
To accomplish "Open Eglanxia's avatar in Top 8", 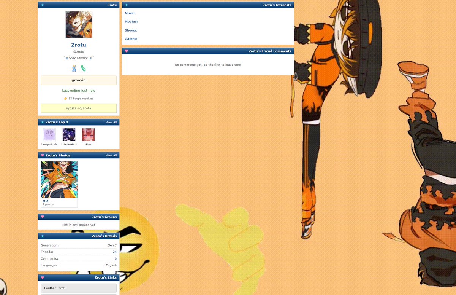I will 69,135.
